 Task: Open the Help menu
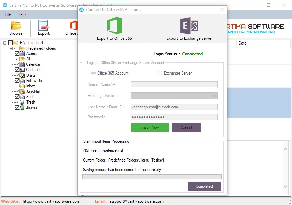tap(21, 14)
